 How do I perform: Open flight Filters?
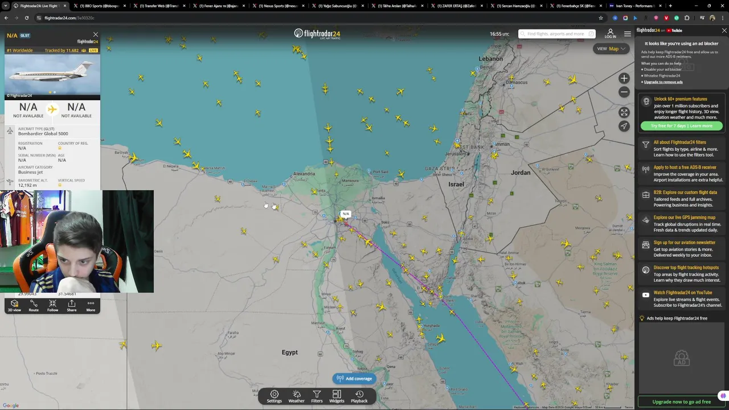pyautogui.click(x=317, y=396)
